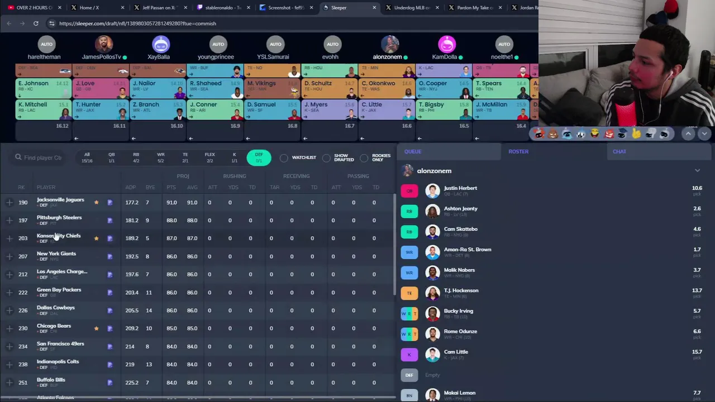Click Kansas City Chiefs watchlist star
This screenshot has height=402, width=715.
pyautogui.click(x=96, y=238)
